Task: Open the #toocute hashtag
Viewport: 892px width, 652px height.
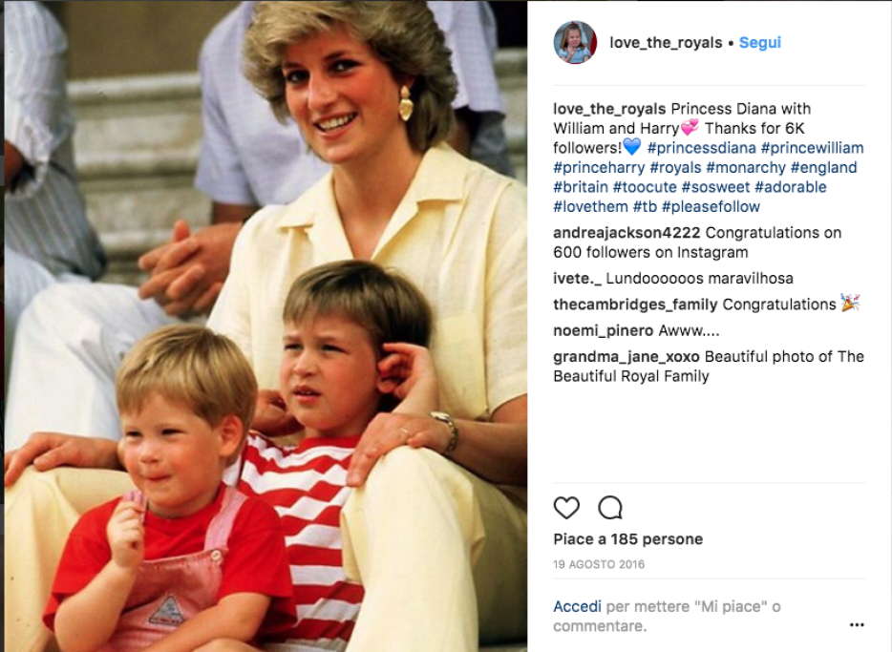Action: pyautogui.click(x=645, y=187)
